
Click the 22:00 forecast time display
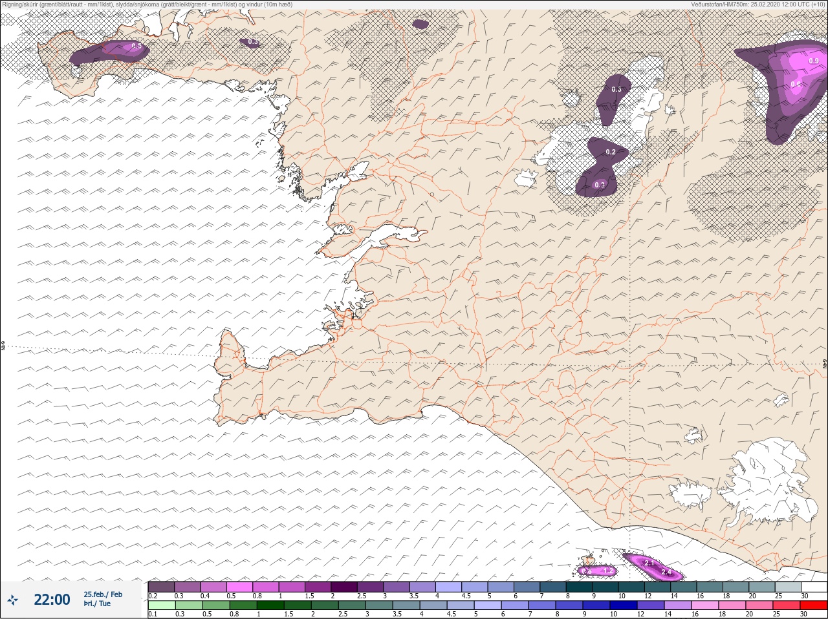pyautogui.click(x=52, y=600)
